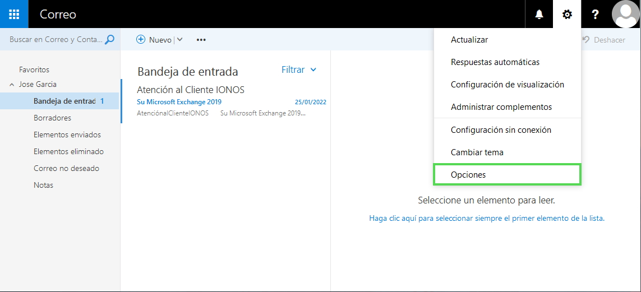
Task: Click the Buscar en Correo search field
Action: tap(56, 40)
